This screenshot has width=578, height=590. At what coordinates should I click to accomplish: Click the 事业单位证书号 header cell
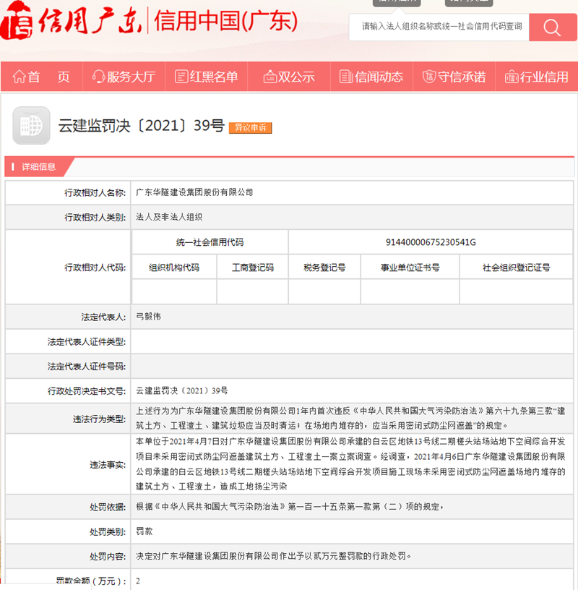[x=410, y=268]
